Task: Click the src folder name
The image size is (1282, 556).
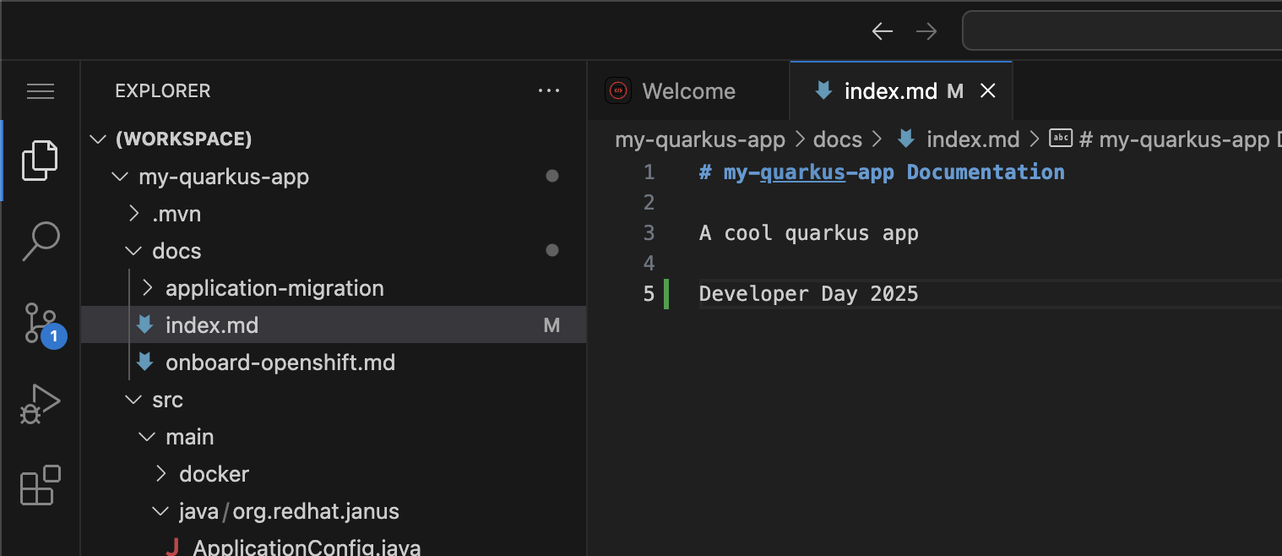Action: point(167,400)
